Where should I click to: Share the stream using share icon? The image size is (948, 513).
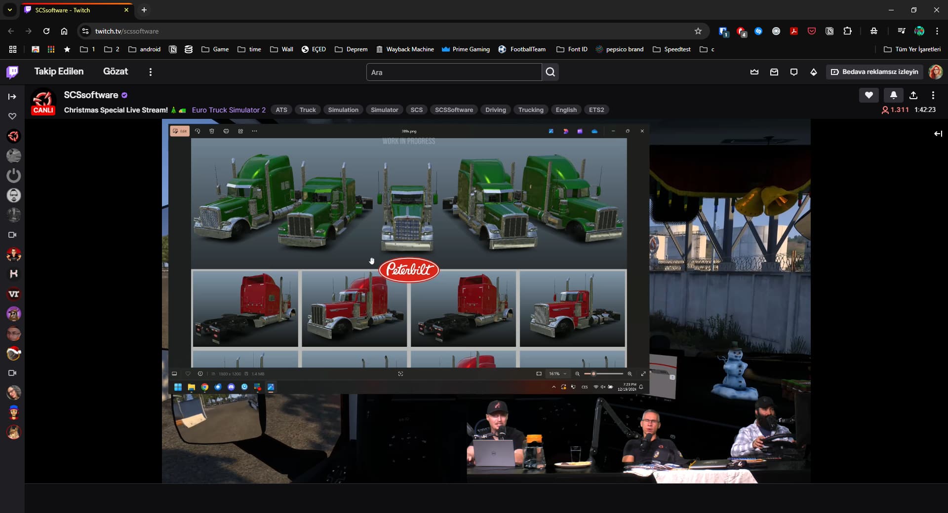click(x=913, y=95)
